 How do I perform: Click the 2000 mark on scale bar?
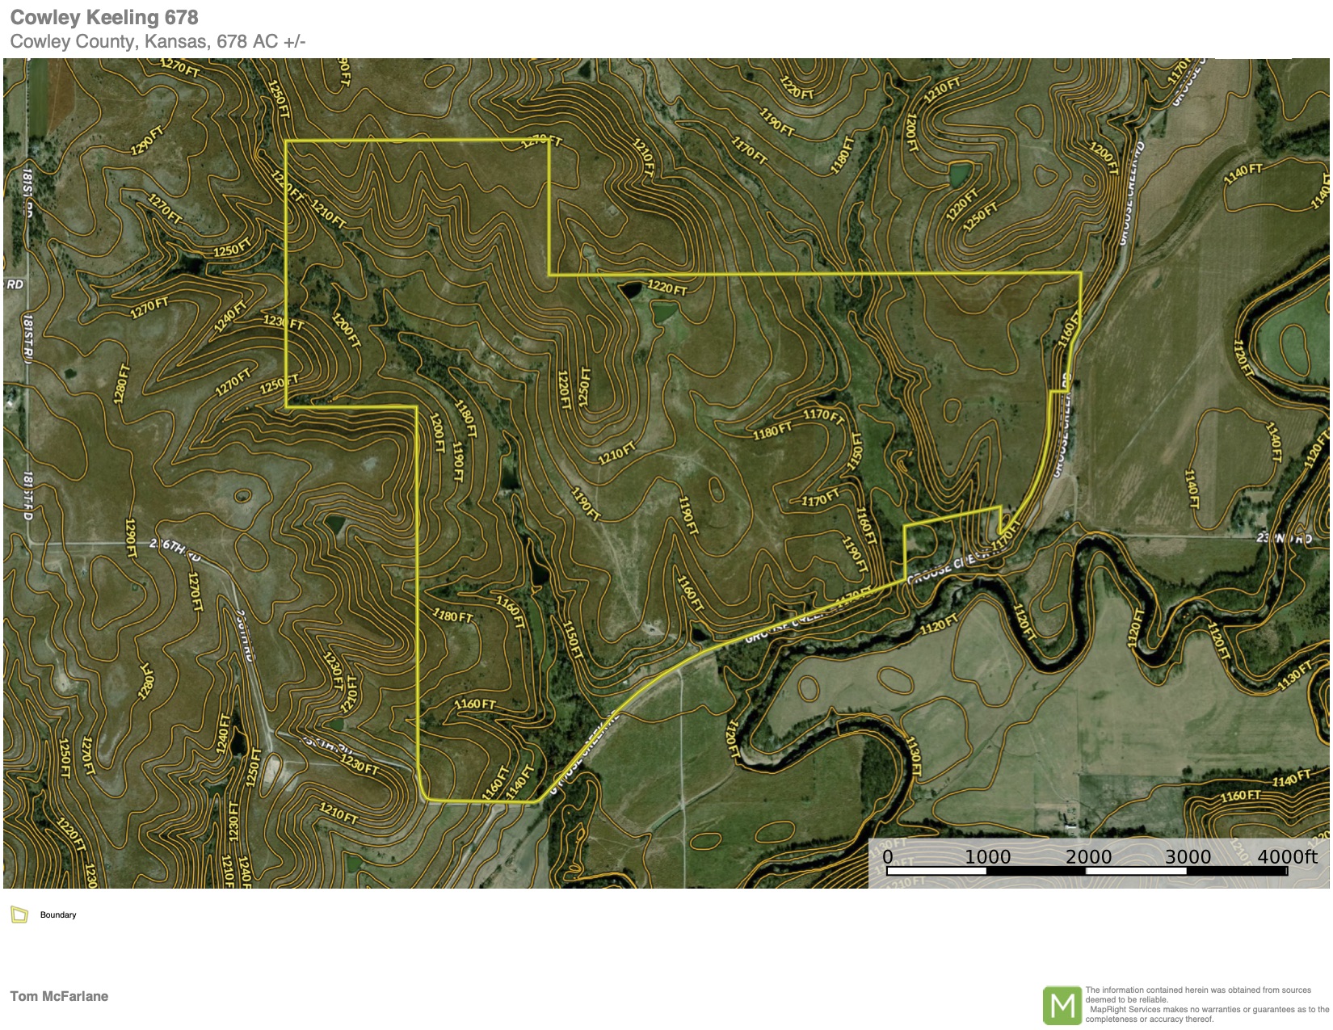tap(1088, 856)
